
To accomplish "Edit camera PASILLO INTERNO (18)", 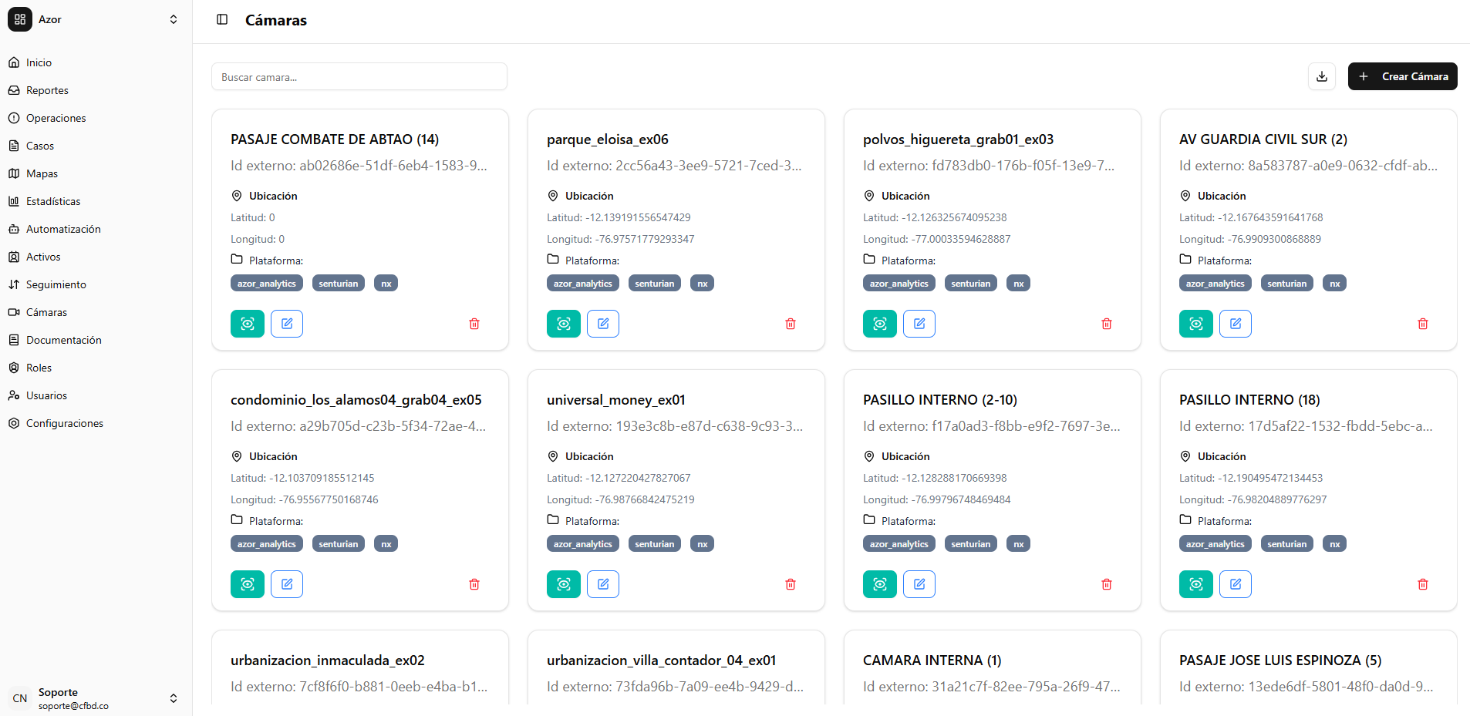I will coord(1236,584).
